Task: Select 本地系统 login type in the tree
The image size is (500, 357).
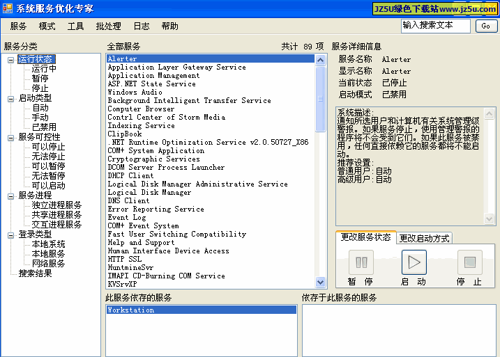Action: [x=49, y=244]
